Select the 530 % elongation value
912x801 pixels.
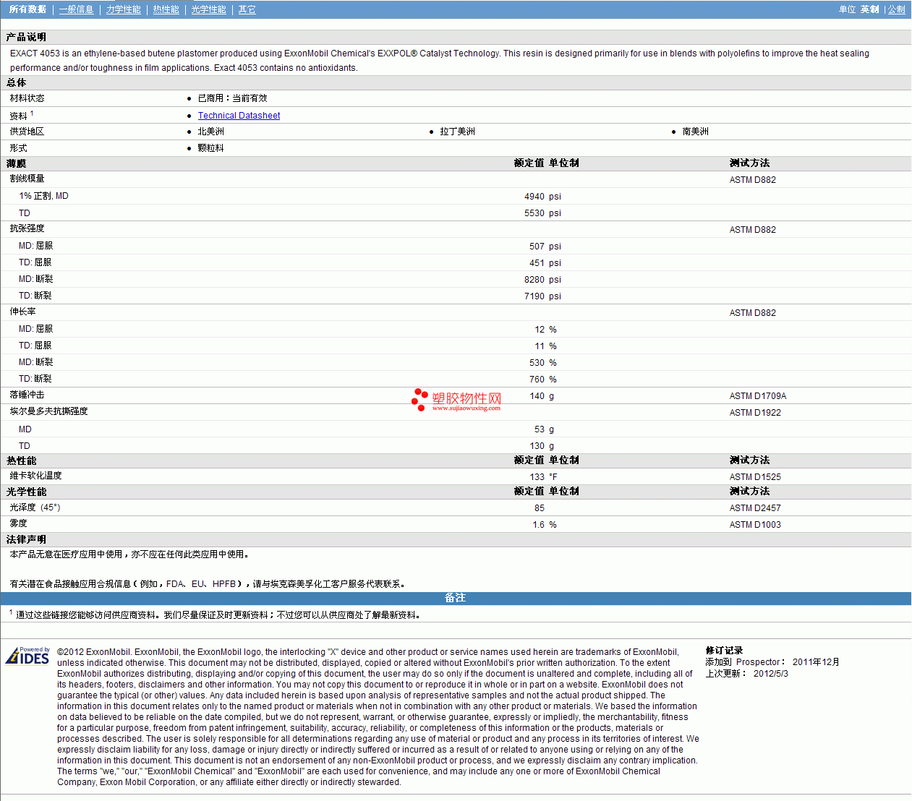pyautogui.click(x=543, y=363)
